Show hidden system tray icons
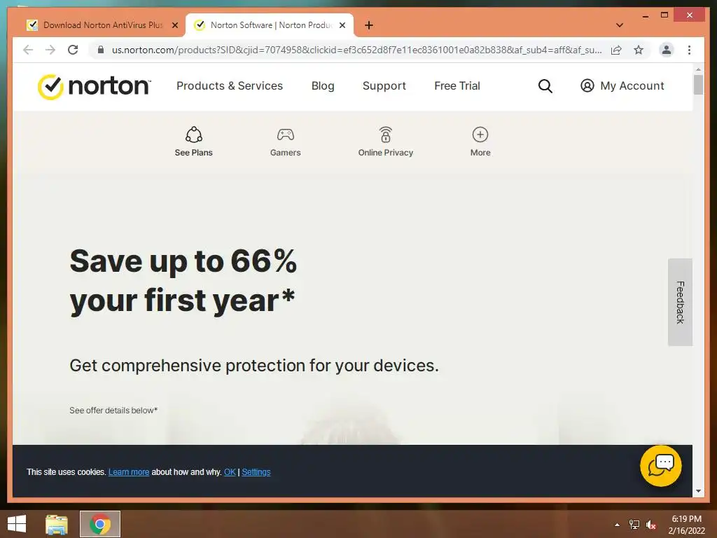 coord(617,525)
